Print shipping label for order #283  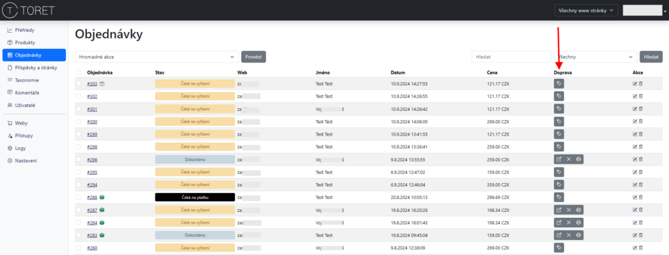click(578, 235)
